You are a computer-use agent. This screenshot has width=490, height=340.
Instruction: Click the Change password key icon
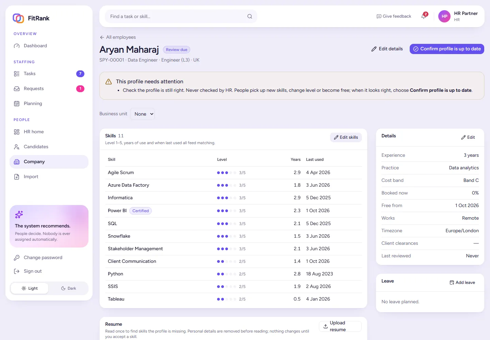(x=17, y=258)
